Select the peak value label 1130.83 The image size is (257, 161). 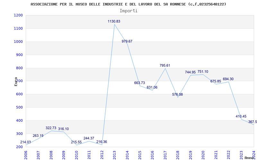click(x=114, y=21)
